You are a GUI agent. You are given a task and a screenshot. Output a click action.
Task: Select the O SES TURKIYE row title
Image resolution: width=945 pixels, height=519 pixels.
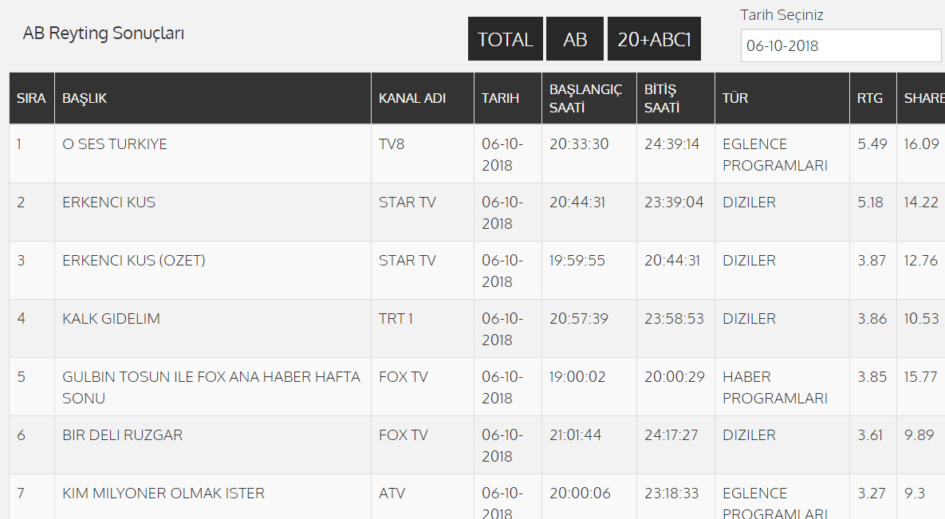pyautogui.click(x=115, y=144)
